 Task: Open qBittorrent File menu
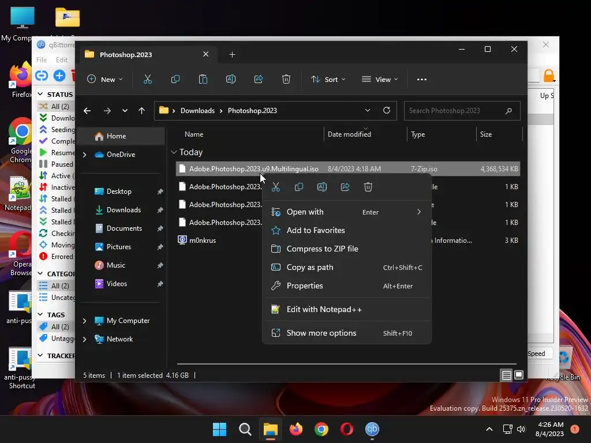tap(42, 60)
